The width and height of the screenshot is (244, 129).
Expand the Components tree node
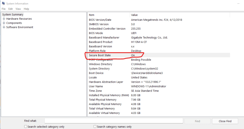click(x=4, y=23)
